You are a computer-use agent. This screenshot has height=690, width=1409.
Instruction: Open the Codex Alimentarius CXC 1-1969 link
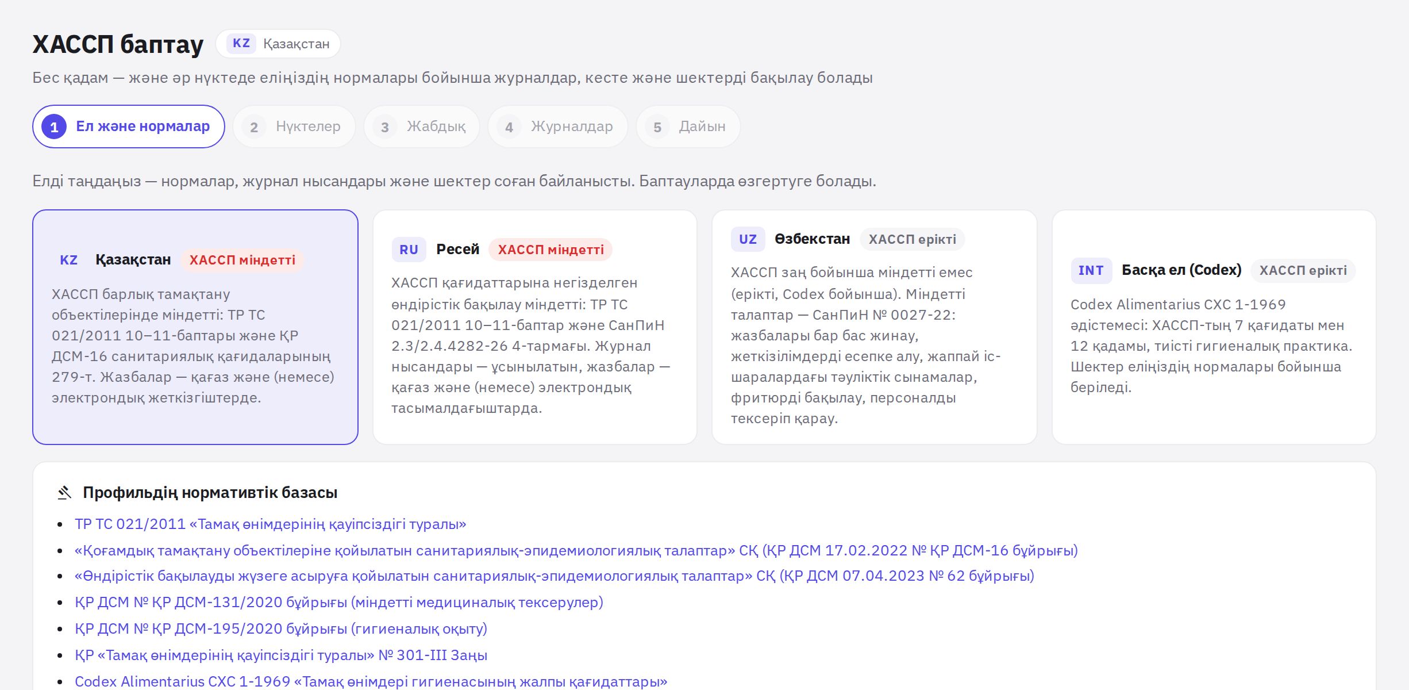point(371,682)
